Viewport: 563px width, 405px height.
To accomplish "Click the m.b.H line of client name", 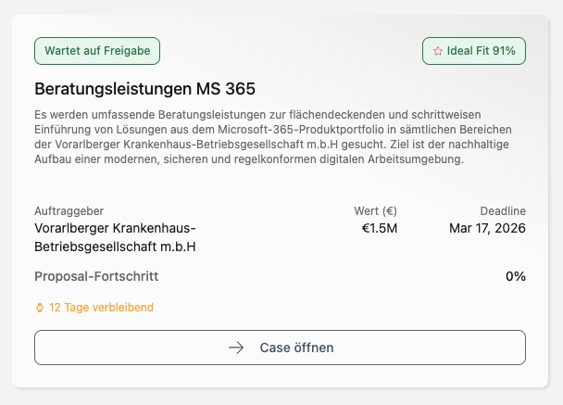I will (115, 247).
